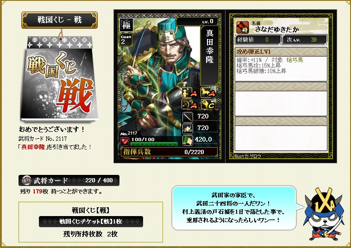The height and width of the screenshot is (248, 351).
Task: Click the green scroll intelligence icon
Action: point(188,141)
